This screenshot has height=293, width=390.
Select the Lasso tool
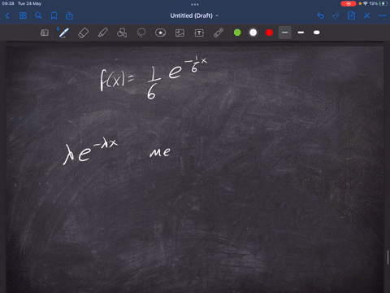pos(141,33)
